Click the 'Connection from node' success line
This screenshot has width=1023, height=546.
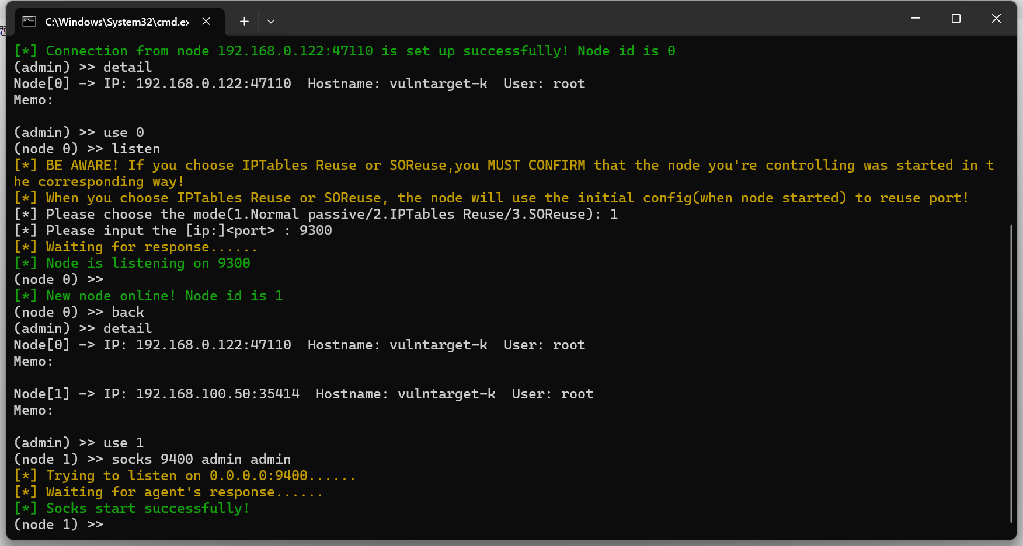tap(345, 51)
